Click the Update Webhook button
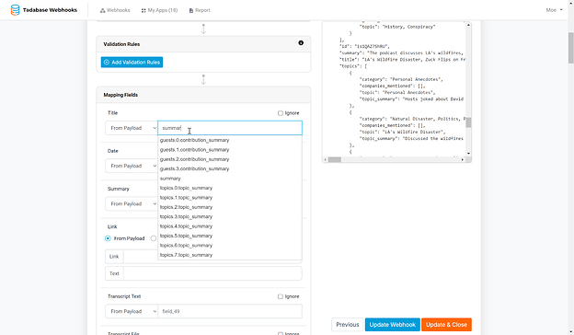Viewport: 574px width, 335px height. click(x=393, y=324)
